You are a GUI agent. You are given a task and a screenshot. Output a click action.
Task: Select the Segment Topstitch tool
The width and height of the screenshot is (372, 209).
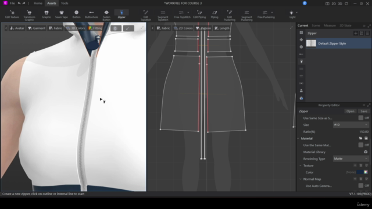pos(163,16)
